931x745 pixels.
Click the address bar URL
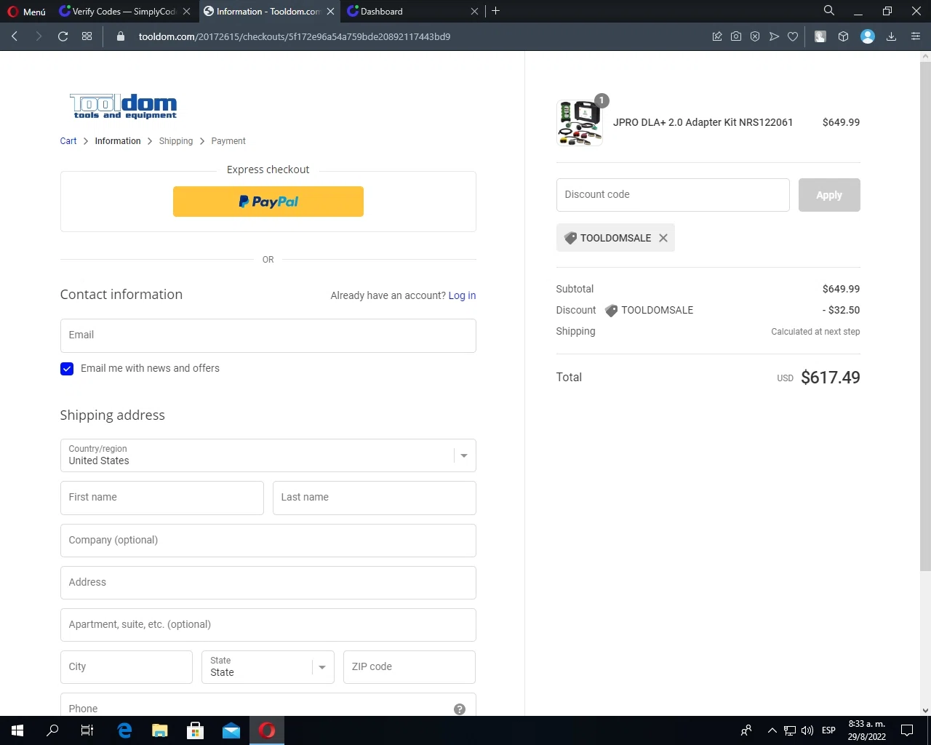point(295,36)
